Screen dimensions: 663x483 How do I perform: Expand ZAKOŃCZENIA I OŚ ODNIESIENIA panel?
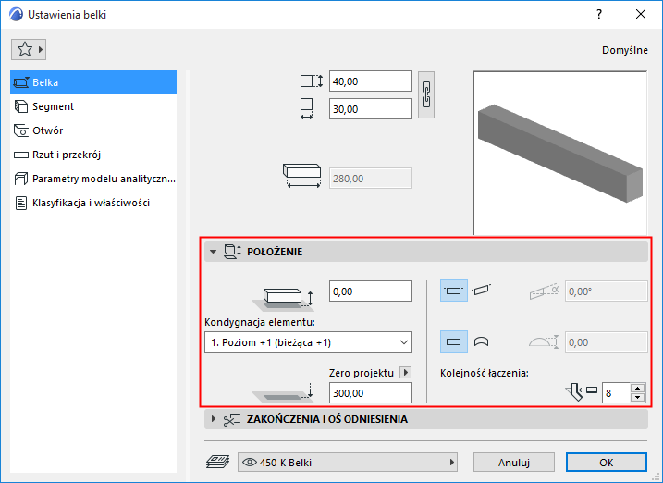213,419
